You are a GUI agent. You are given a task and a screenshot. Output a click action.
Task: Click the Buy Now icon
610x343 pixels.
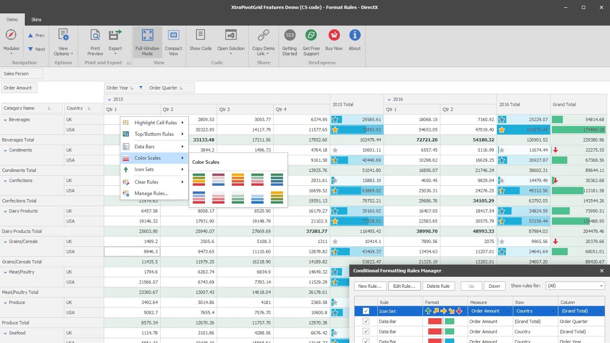(334, 35)
